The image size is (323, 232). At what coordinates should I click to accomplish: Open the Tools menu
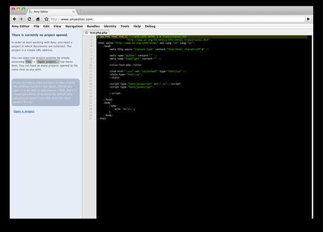click(x=125, y=26)
